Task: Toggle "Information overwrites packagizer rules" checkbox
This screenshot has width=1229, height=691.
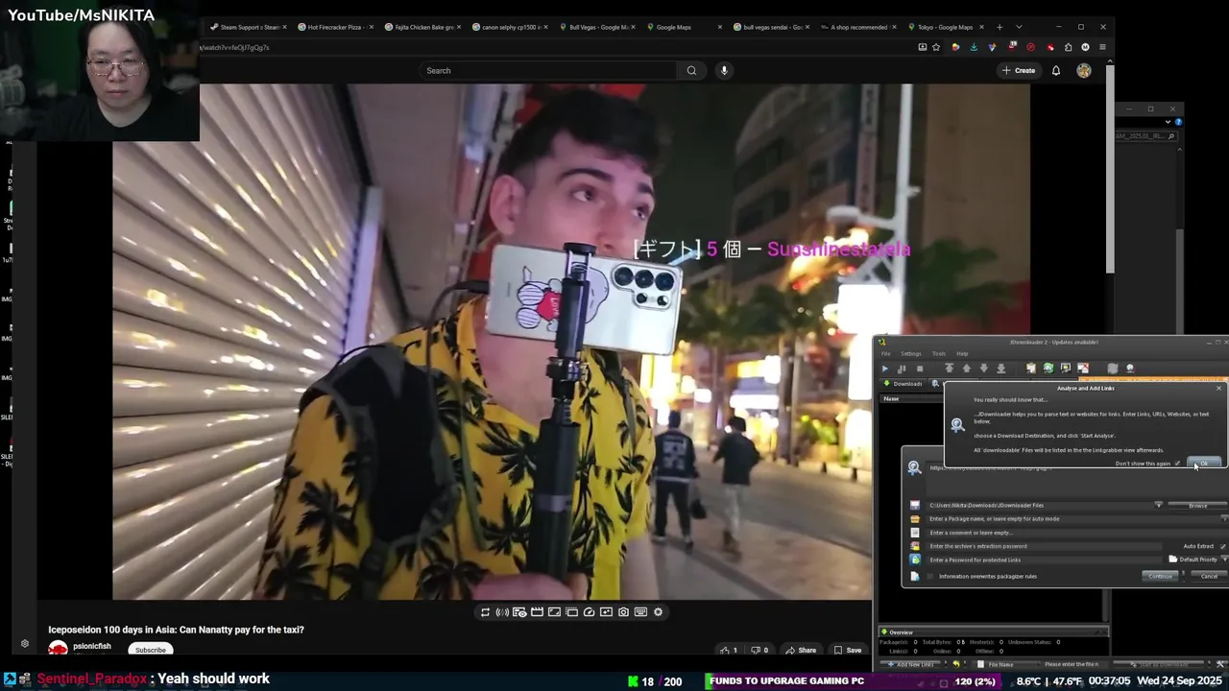Action: click(929, 576)
